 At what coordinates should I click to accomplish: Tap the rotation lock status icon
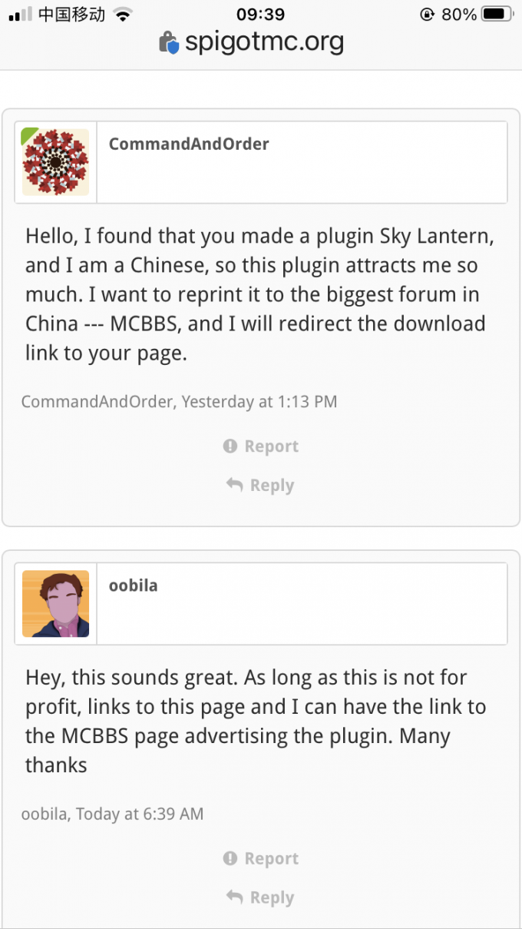pyautogui.click(x=427, y=14)
